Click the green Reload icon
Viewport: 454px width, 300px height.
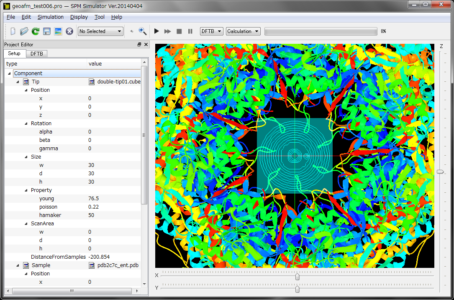point(36,31)
